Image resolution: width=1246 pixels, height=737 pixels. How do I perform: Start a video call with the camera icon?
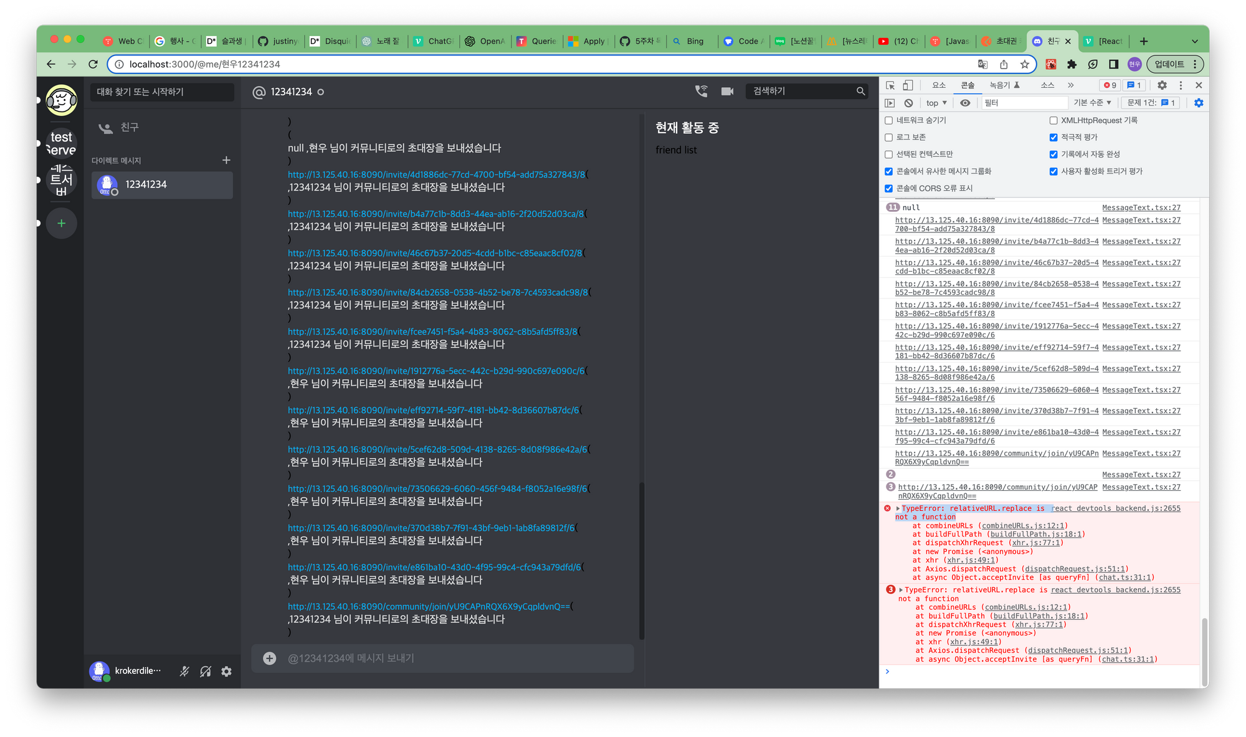727,92
